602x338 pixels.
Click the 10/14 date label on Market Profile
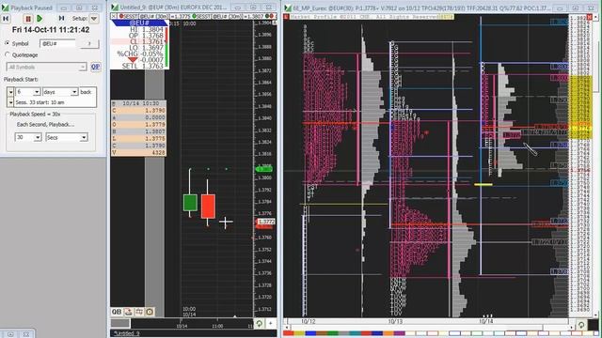point(486,321)
